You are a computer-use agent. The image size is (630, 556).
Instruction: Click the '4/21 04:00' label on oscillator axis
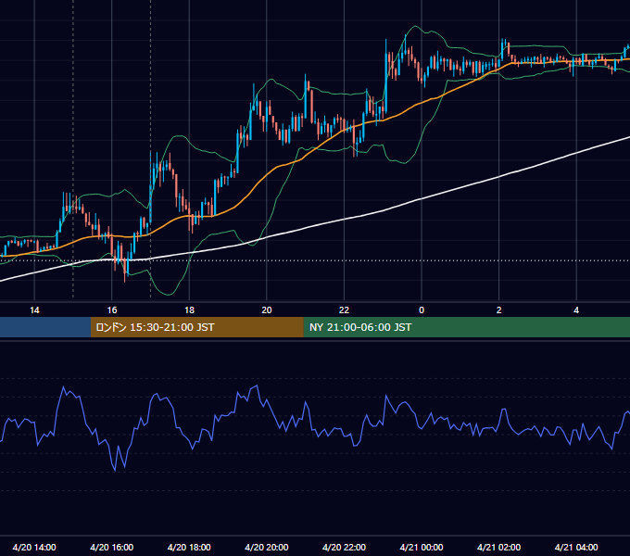[x=576, y=547]
